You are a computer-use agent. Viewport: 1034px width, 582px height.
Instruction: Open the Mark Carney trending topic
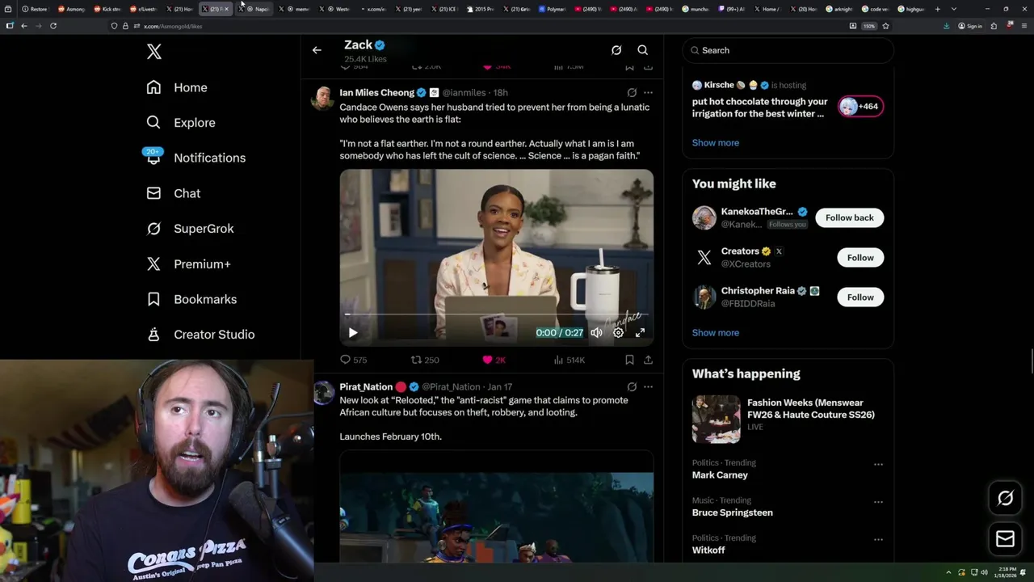tap(720, 475)
